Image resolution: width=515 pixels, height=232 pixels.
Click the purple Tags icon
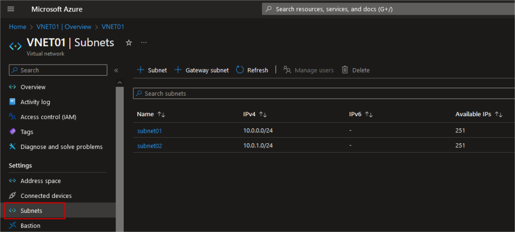click(x=13, y=132)
